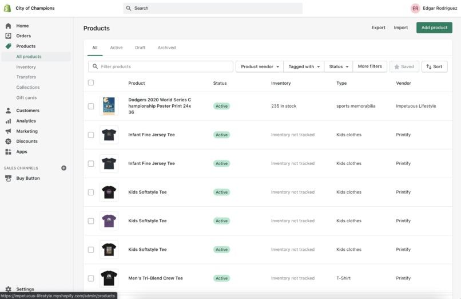
Task: Switch to the Draft tab
Action: click(140, 48)
